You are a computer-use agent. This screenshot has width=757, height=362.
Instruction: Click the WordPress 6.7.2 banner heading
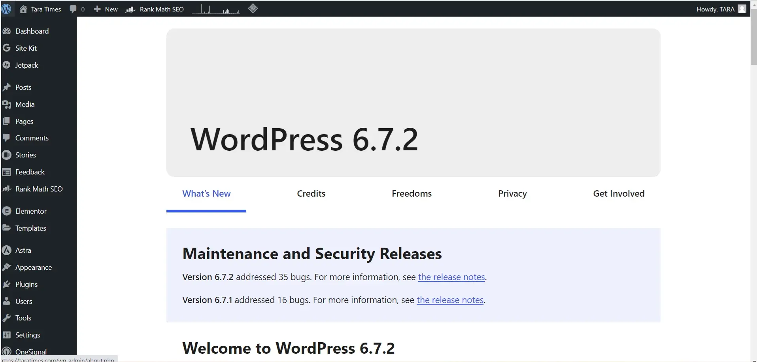304,139
